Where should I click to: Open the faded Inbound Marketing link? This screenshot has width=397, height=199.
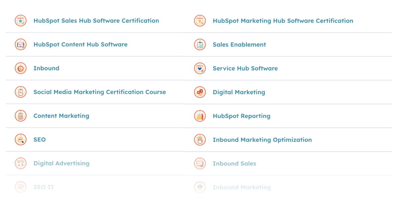click(x=242, y=188)
